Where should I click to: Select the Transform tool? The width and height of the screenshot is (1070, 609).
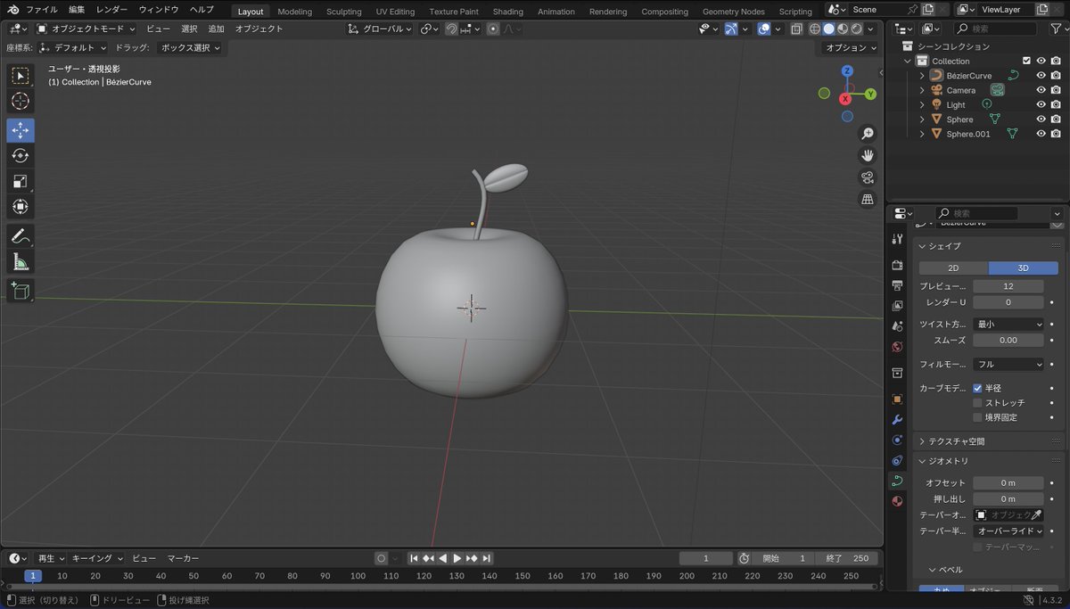pyautogui.click(x=21, y=208)
